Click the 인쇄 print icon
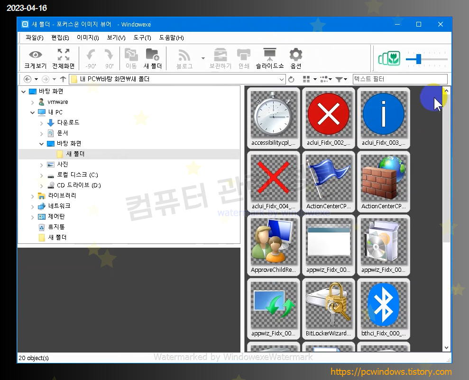This screenshot has width=469, height=380. click(x=244, y=59)
